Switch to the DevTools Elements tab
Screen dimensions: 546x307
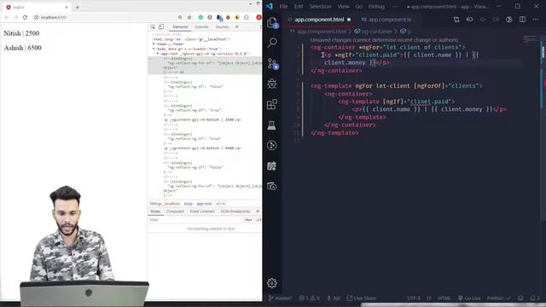[180, 26]
